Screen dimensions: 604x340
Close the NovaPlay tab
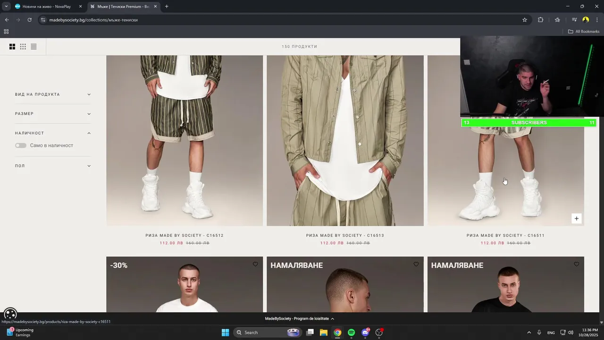(x=80, y=7)
